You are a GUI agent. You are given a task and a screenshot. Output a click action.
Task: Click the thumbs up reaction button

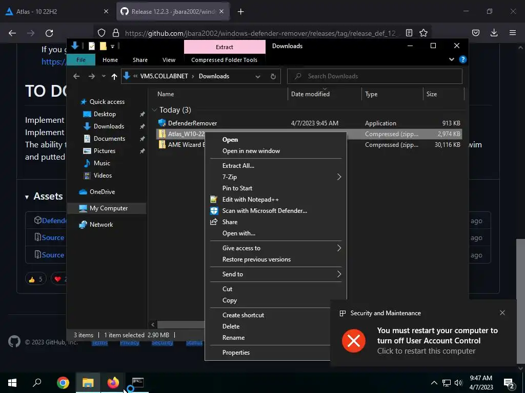point(36,279)
